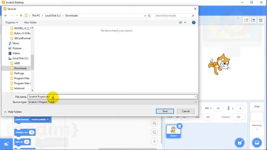The image size is (267, 150).
Task: Open mouse-pointer dropdown in point towards block
Action: pos(40,120)
